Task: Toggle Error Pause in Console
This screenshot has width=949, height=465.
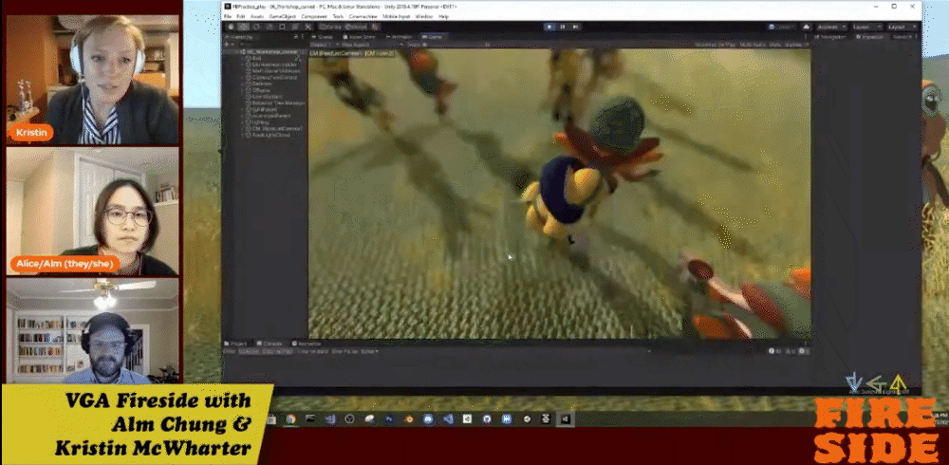Action: point(345,351)
